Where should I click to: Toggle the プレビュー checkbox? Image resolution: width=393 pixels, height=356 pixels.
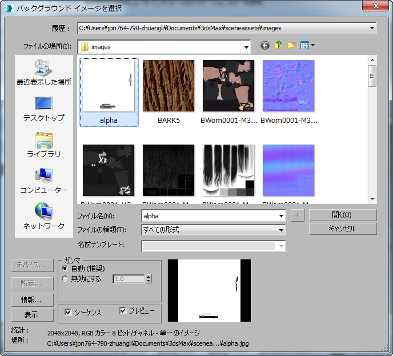pyautogui.click(x=123, y=311)
